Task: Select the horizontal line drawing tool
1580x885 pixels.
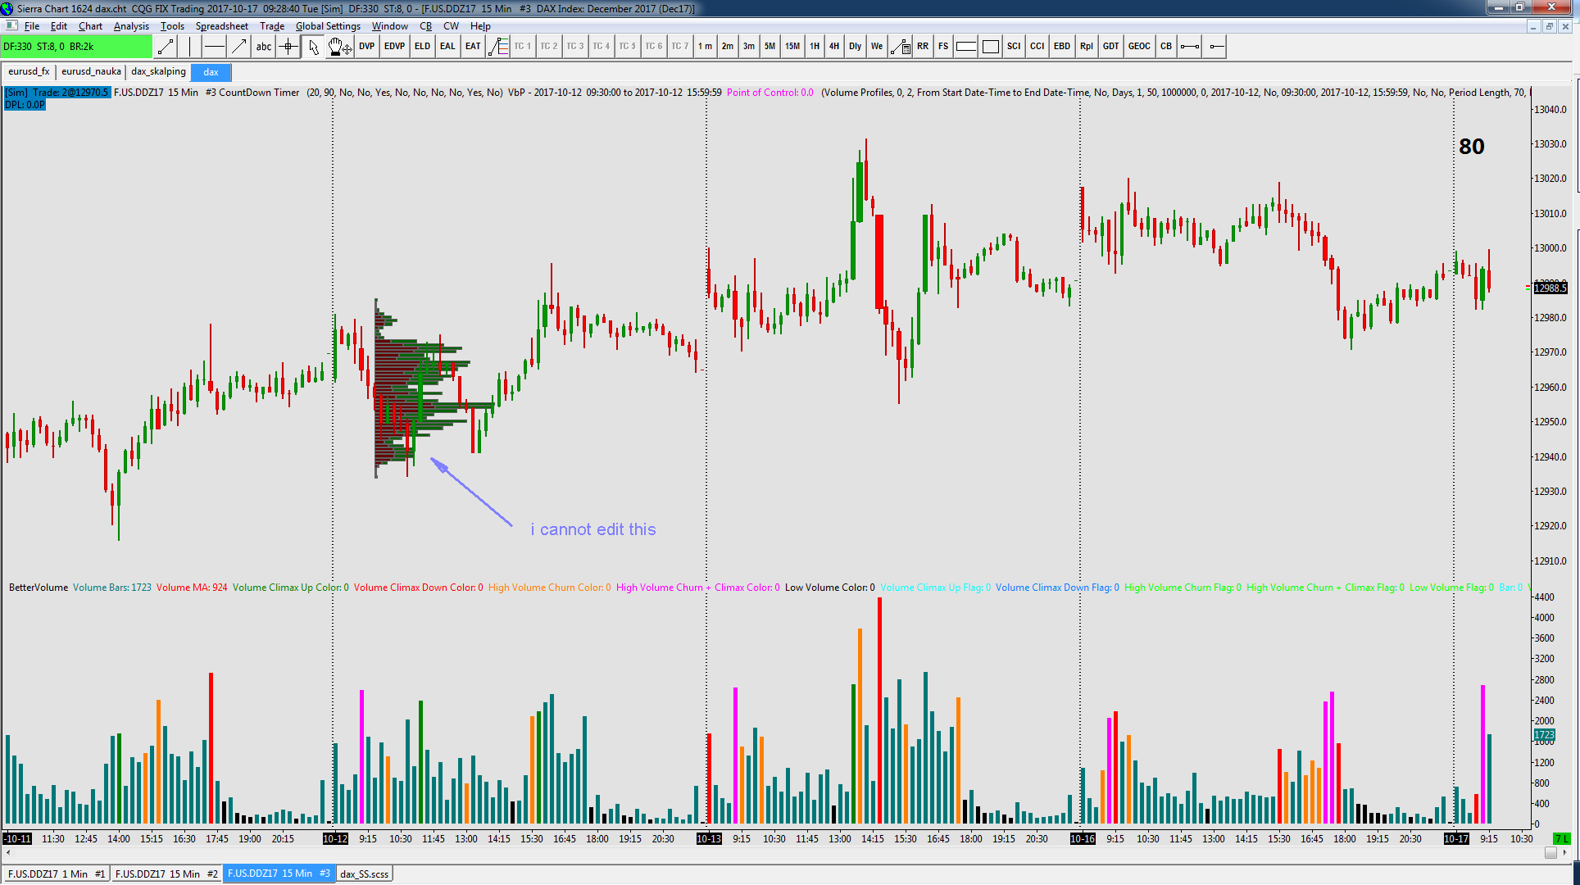Action: (x=214, y=47)
